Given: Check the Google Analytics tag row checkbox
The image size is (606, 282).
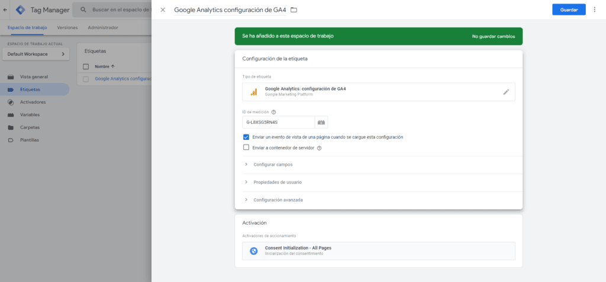Looking at the screenshot, I should 86,79.
